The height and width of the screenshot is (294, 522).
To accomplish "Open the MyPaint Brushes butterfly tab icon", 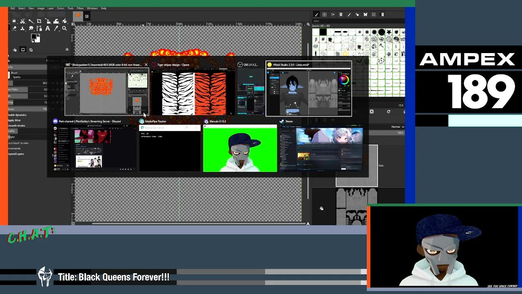I will tap(365, 14).
